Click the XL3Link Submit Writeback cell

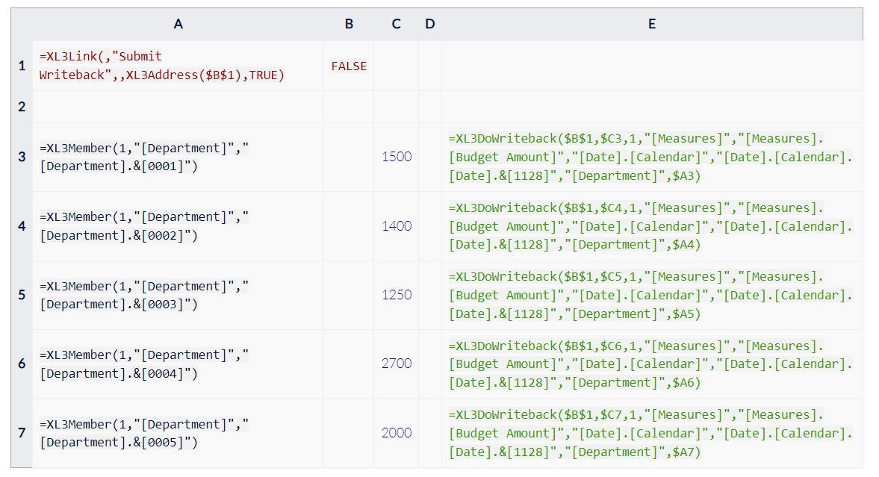178,66
